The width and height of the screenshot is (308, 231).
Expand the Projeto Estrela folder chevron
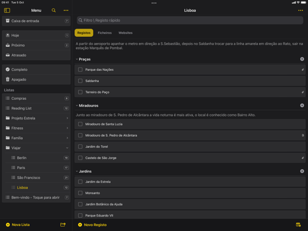(x=67, y=118)
